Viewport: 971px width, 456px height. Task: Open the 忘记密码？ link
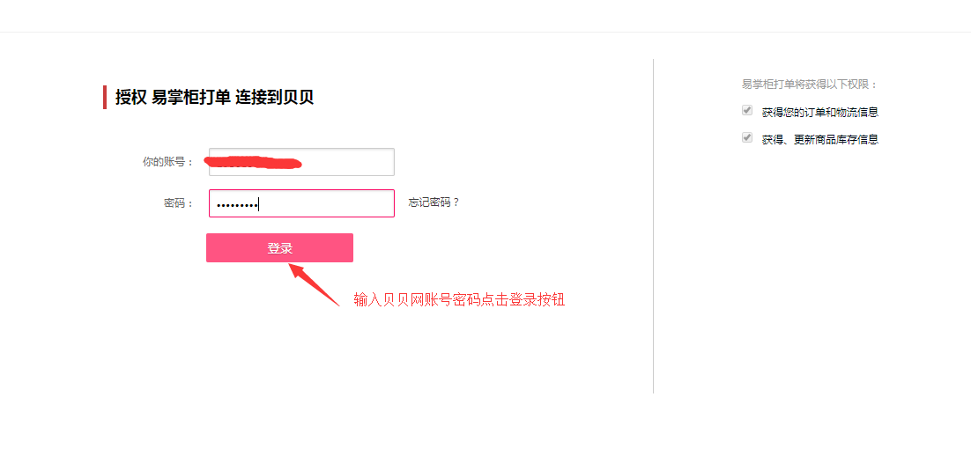tap(434, 202)
